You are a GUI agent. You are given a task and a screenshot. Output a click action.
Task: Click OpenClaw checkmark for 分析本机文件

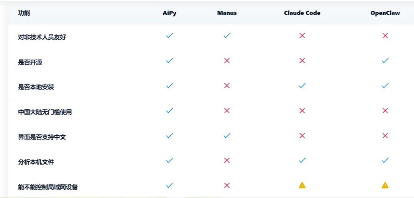click(x=385, y=160)
